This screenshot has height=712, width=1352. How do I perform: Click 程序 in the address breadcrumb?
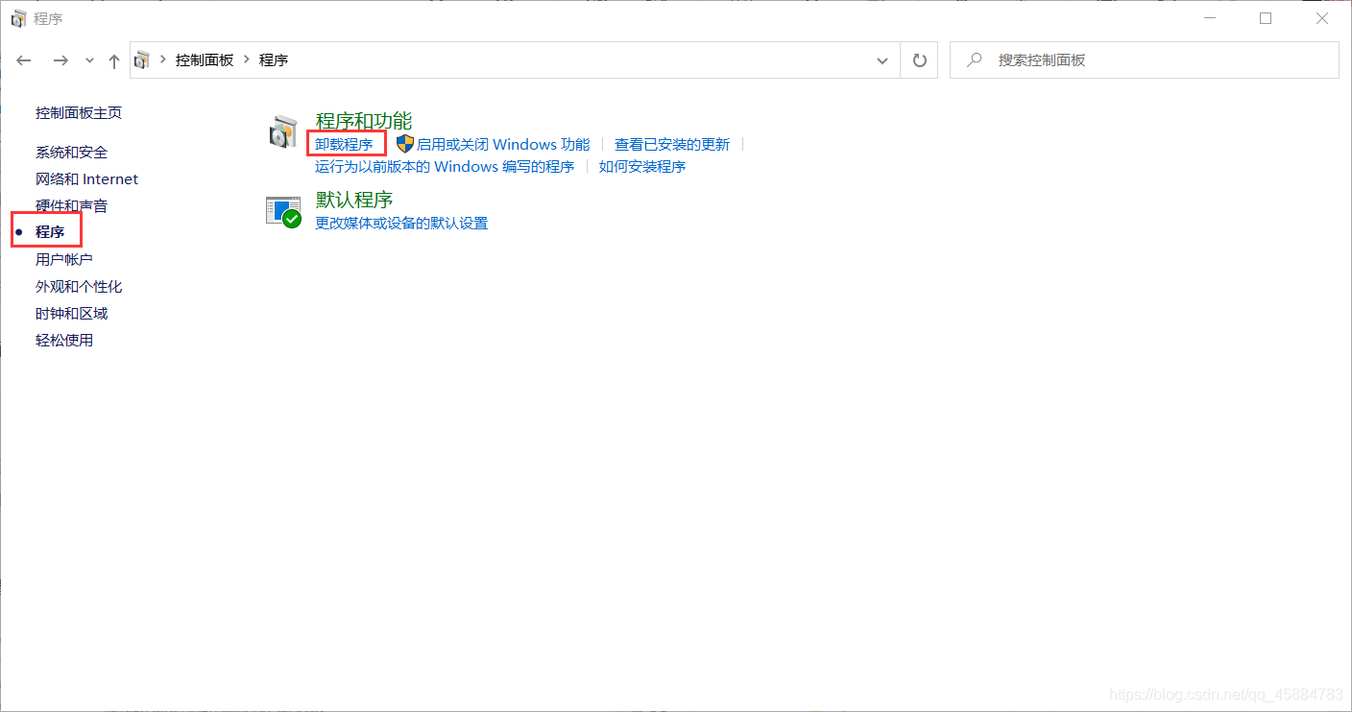point(274,59)
